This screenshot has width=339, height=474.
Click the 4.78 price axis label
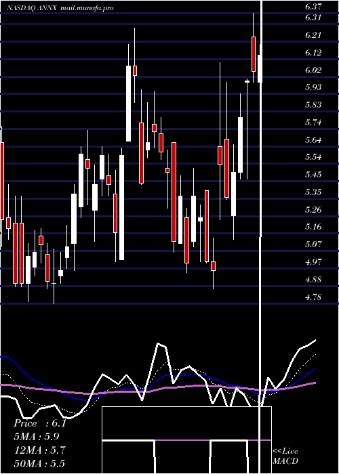313,297
